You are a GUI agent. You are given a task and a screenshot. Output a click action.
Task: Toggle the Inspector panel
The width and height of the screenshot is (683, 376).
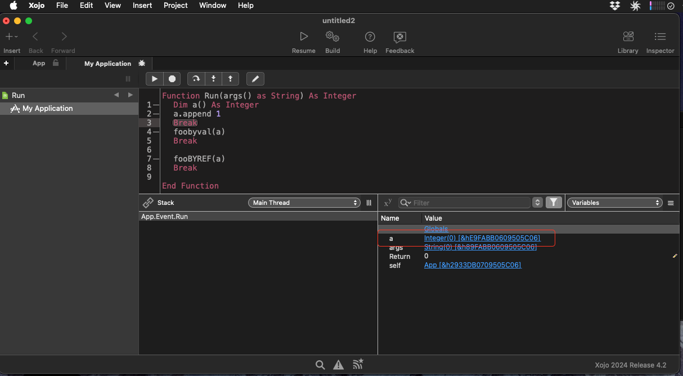(660, 37)
